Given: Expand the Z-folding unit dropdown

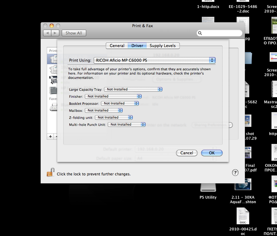Looking at the screenshot, I should click(114, 118).
